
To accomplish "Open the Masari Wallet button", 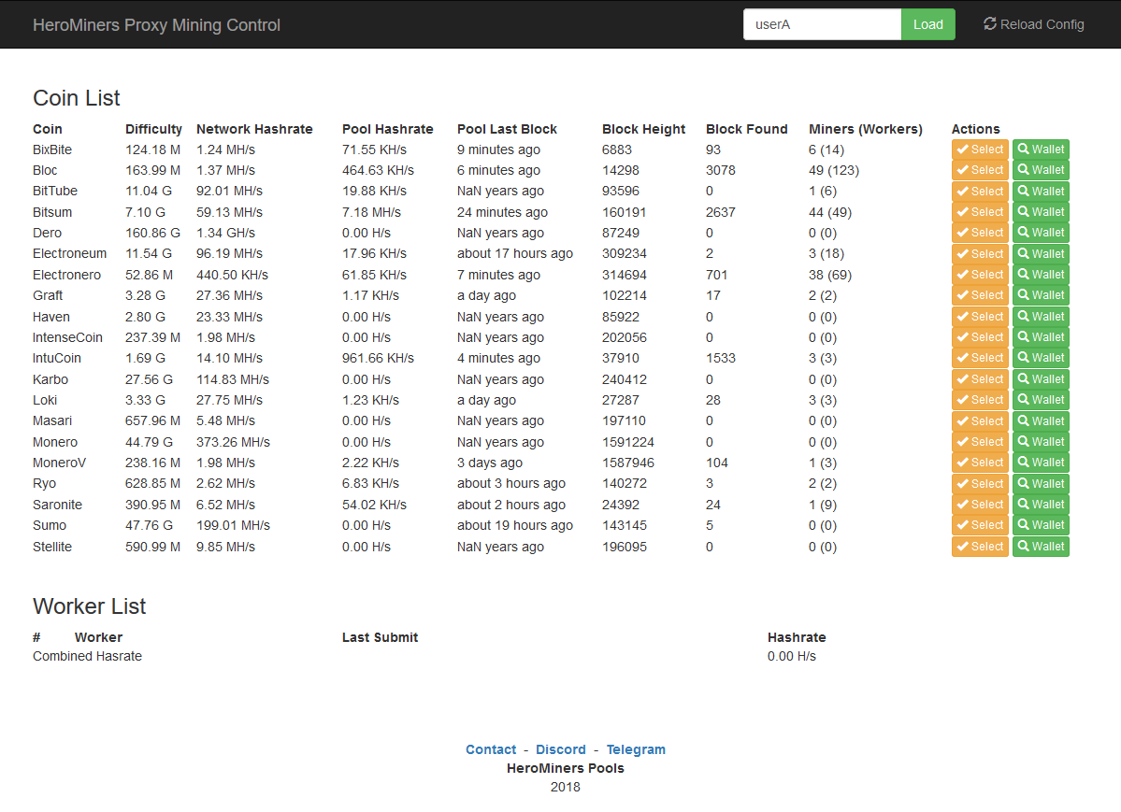I will [x=1041, y=421].
